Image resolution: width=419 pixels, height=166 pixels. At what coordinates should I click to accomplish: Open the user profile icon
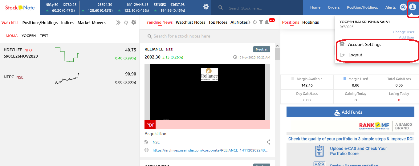[x=412, y=7]
